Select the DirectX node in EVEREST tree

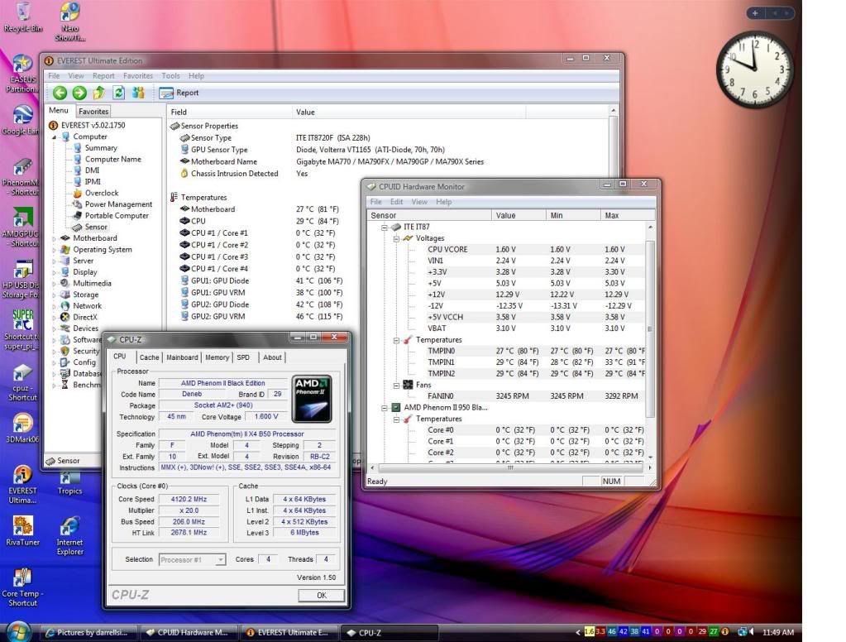point(85,318)
